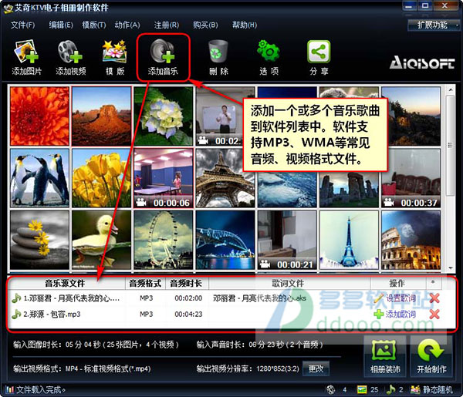Image resolution: width=463 pixels, height=397 pixels.
Task: Click the video count status bar icon
Action: (331, 389)
